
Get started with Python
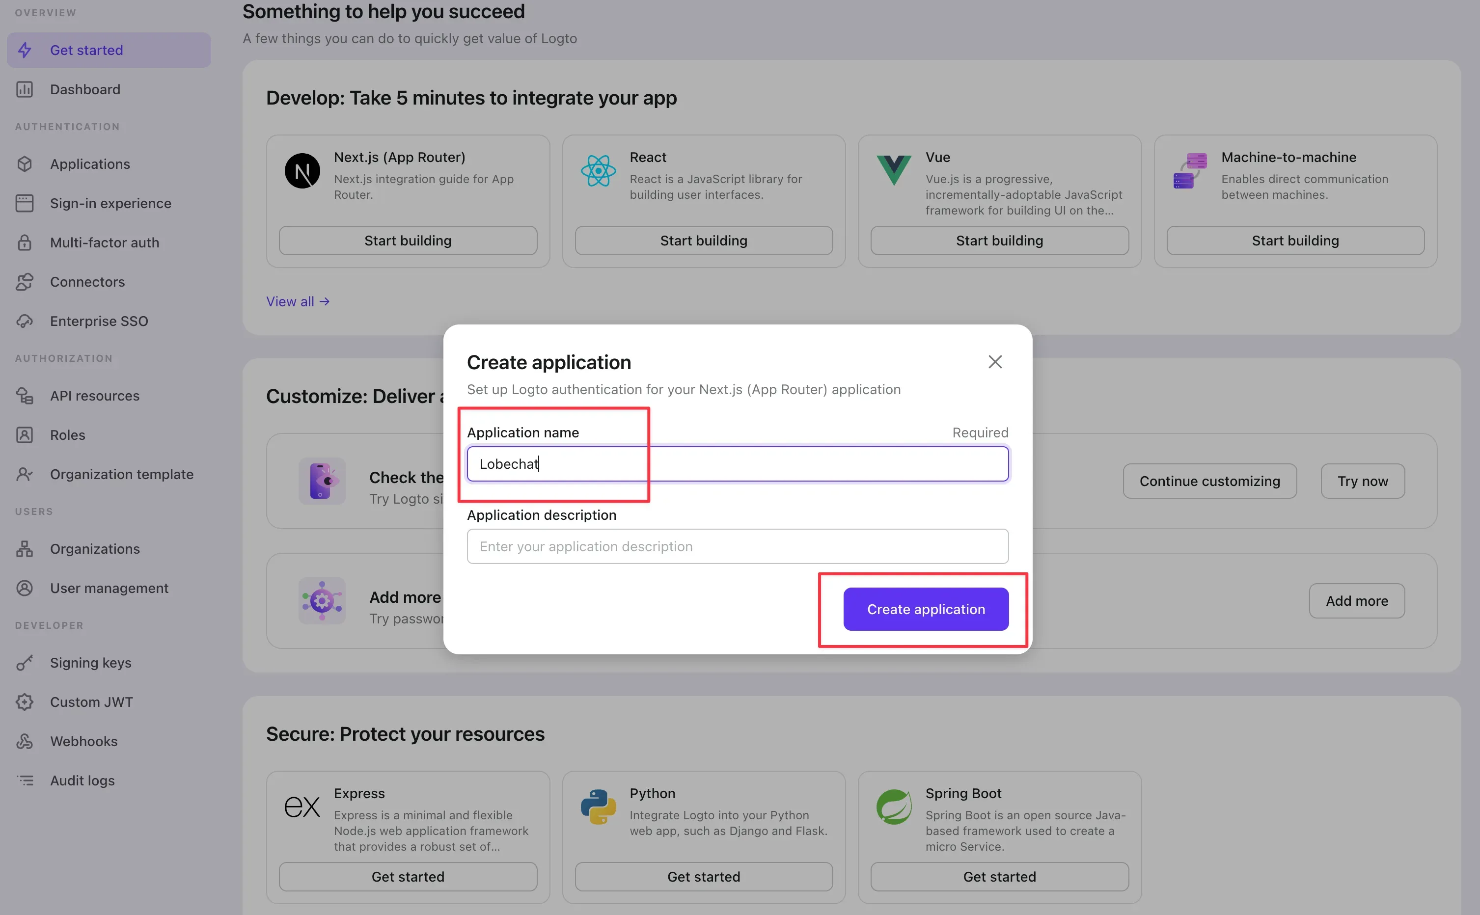pyautogui.click(x=704, y=877)
